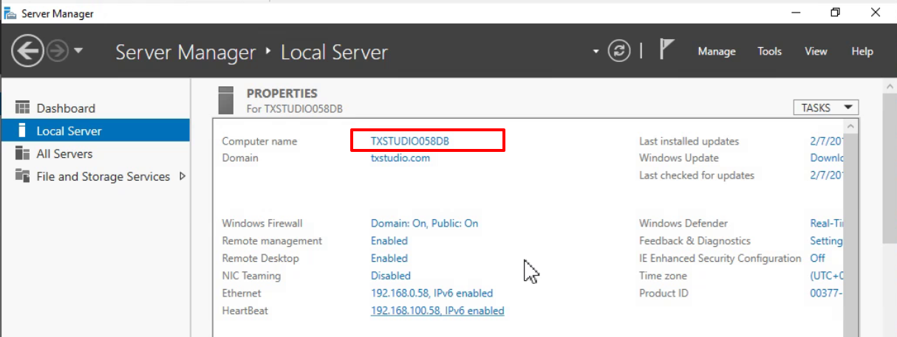Maximize the Server Manager window
897x337 pixels.
(836, 13)
